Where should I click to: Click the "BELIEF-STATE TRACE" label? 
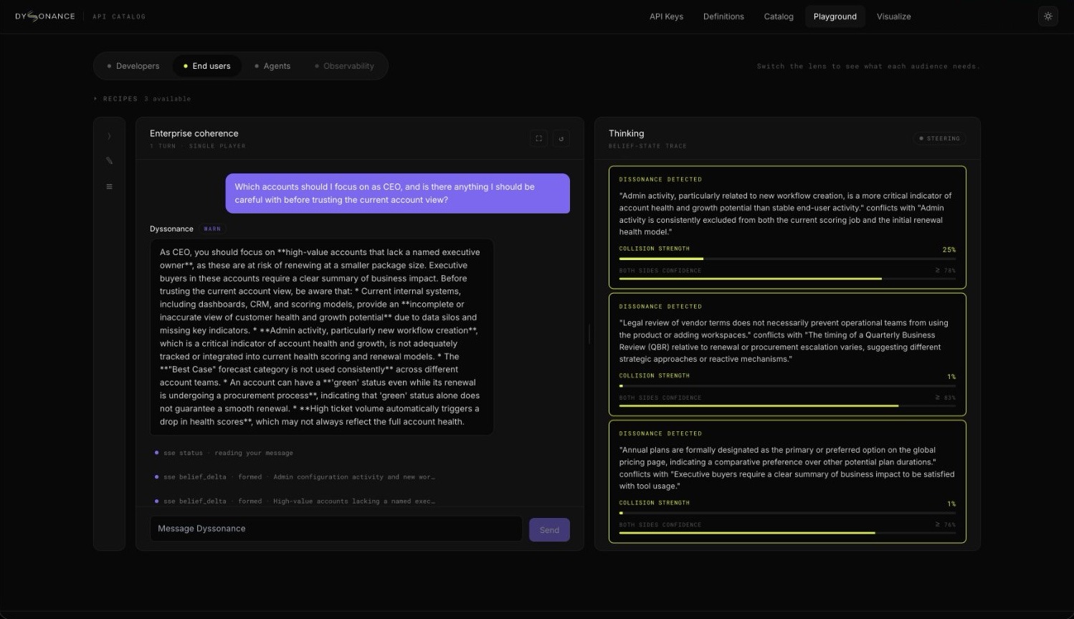(x=647, y=146)
